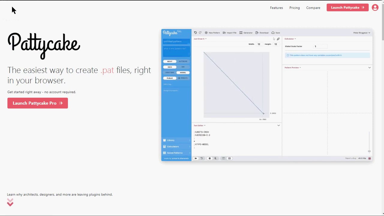This screenshot has width=384, height=216.
Task: Click the ;%TYPE=MODEL line in the text editor
Action: tap(201, 144)
